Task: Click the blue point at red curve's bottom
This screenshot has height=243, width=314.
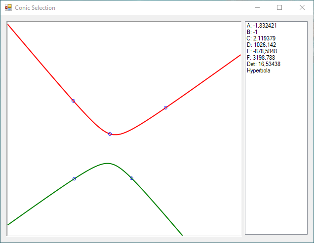Action: [x=110, y=134]
